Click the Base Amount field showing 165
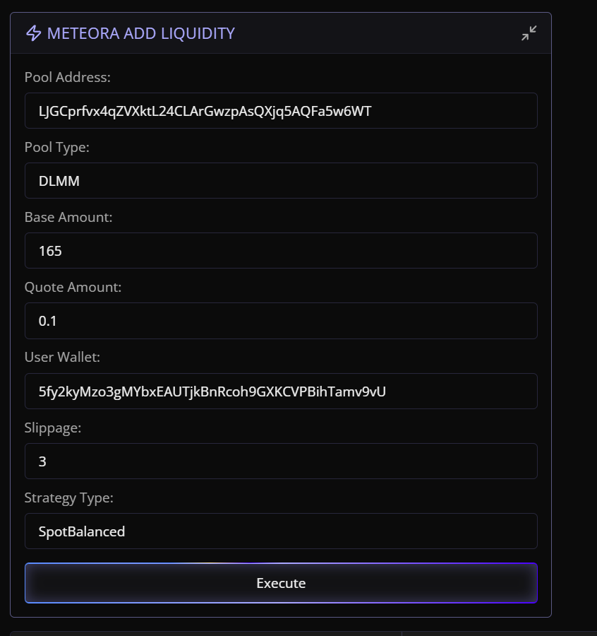This screenshot has width=597, height=636. 281,250
